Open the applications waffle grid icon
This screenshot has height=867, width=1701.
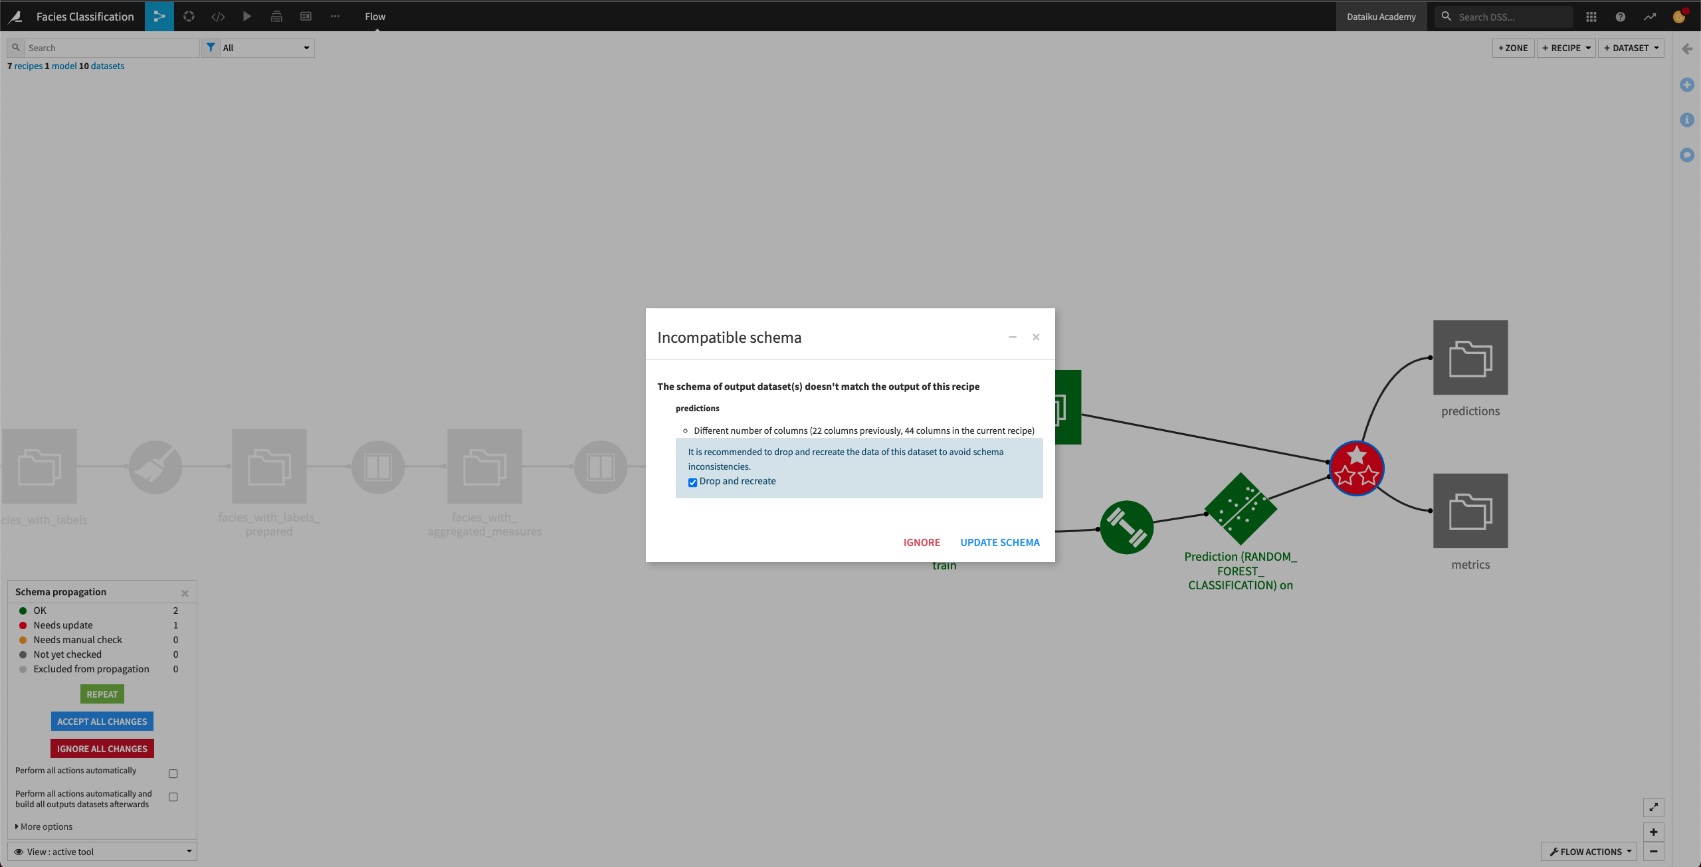click(x=1591, y=16)
